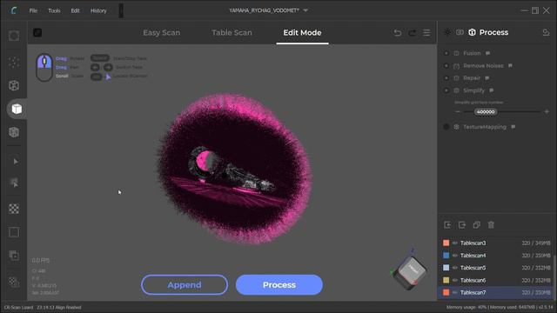This screenshot has height=313, width=557.
Task: Click the Tablescan6 yellow color swatch
Action: click(x=446, y=280)
